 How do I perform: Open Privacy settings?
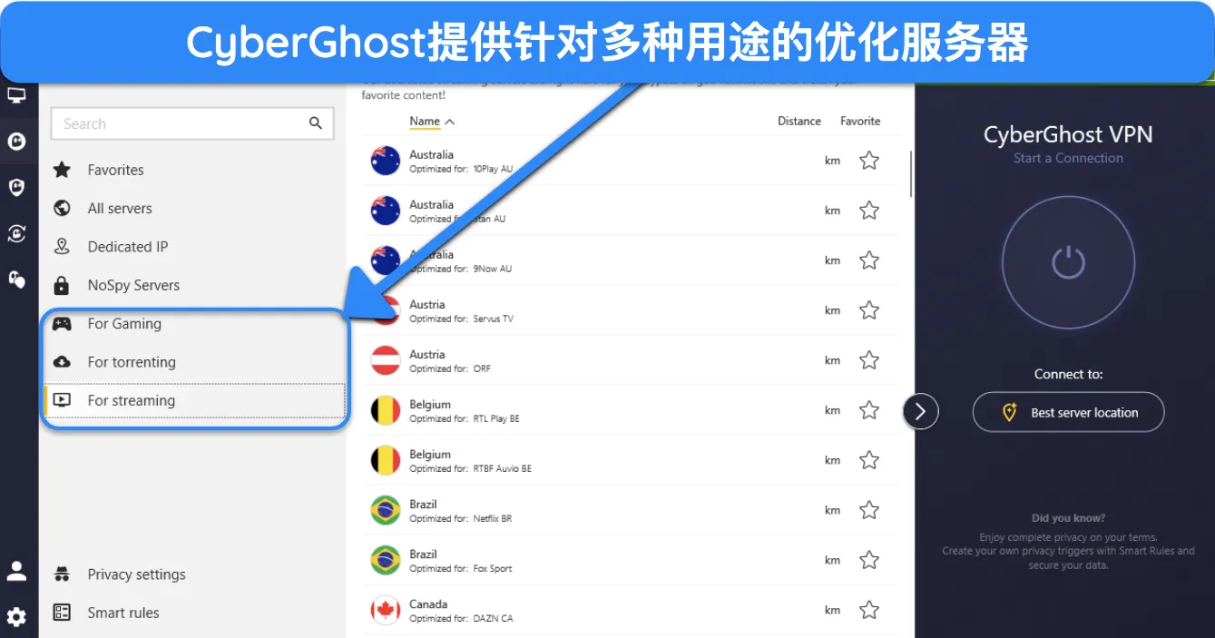pos(136,574)
